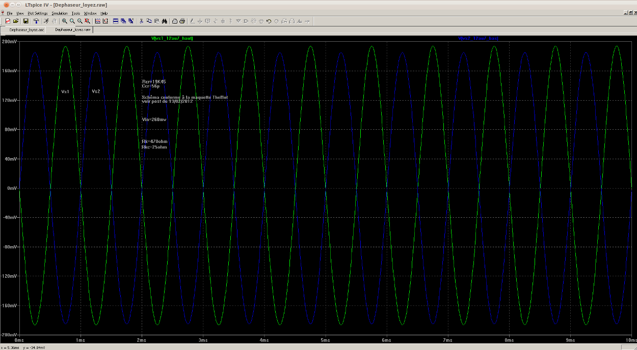Screen dimensions: 637x350
Task: Click the LTspice application icon beside File
Action: (3, 13)
